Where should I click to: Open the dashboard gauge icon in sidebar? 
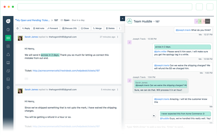8,30
